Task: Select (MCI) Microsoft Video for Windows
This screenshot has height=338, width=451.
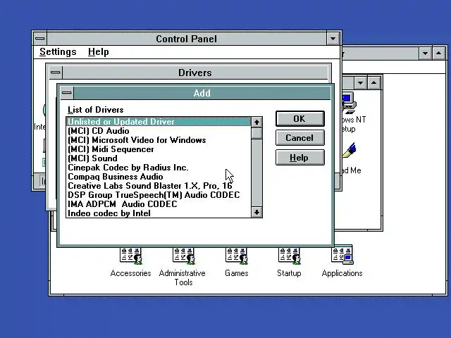Action: click(159, 140)
